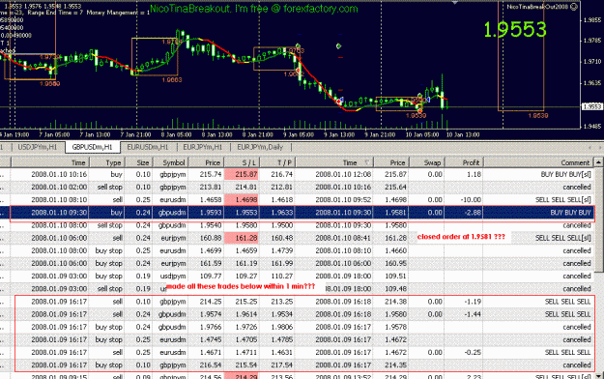Click the profit value -0.25
Screen dimensions: 604x379
tap(473, 352)
